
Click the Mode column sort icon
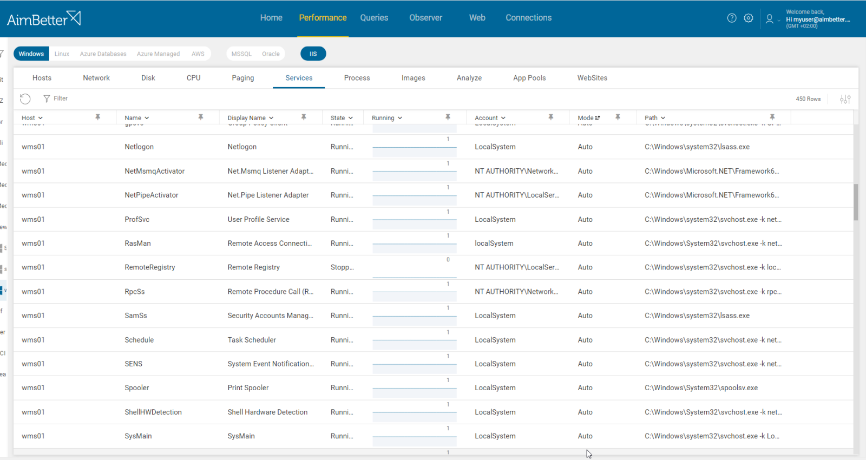tap(598, 118)
